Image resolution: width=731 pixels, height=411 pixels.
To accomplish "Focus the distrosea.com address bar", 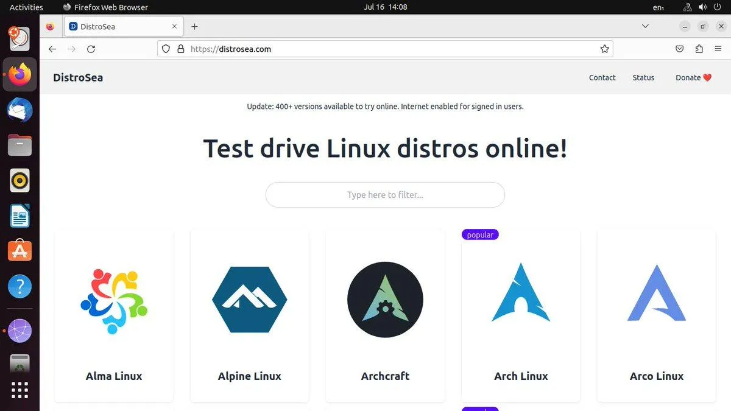I will (385, 49).
